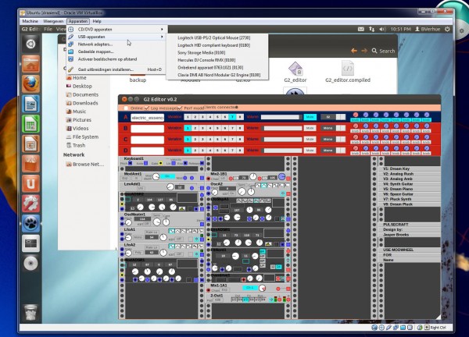The image size is (469, 337).
Task: Open System Settings wrench dock icon
Action: pyautogui.click(x=30, y=204)
